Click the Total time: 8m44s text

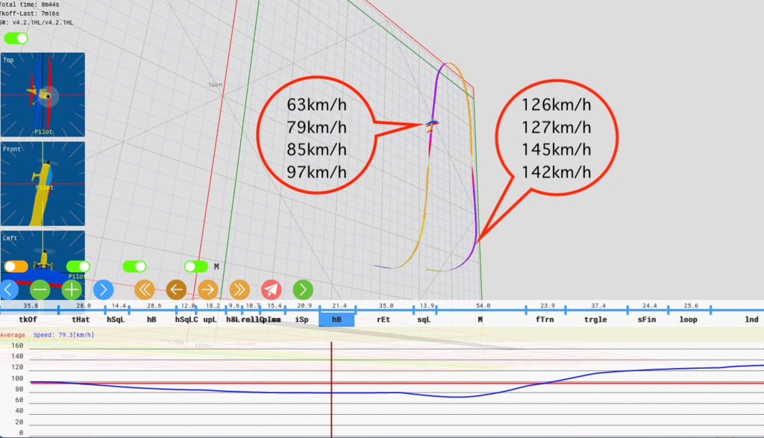click(x=29, y=4)
